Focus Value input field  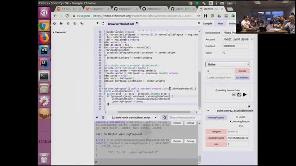pyautogui.click(x=237, y=53)
